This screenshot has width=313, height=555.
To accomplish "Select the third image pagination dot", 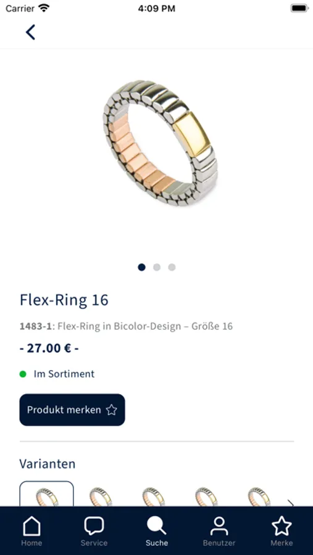I will 172,267.
